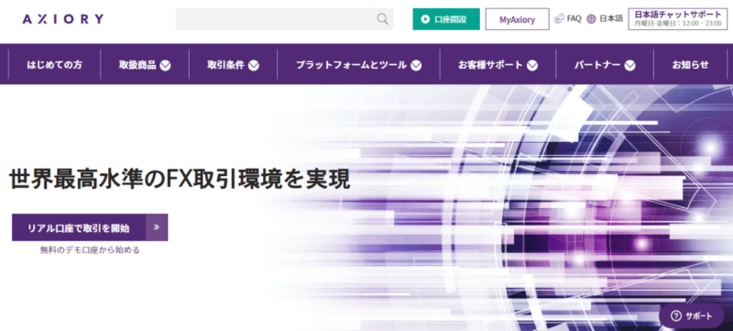Click the MyAxiory button
Screen dimensions: 733x331
point(517,19)
